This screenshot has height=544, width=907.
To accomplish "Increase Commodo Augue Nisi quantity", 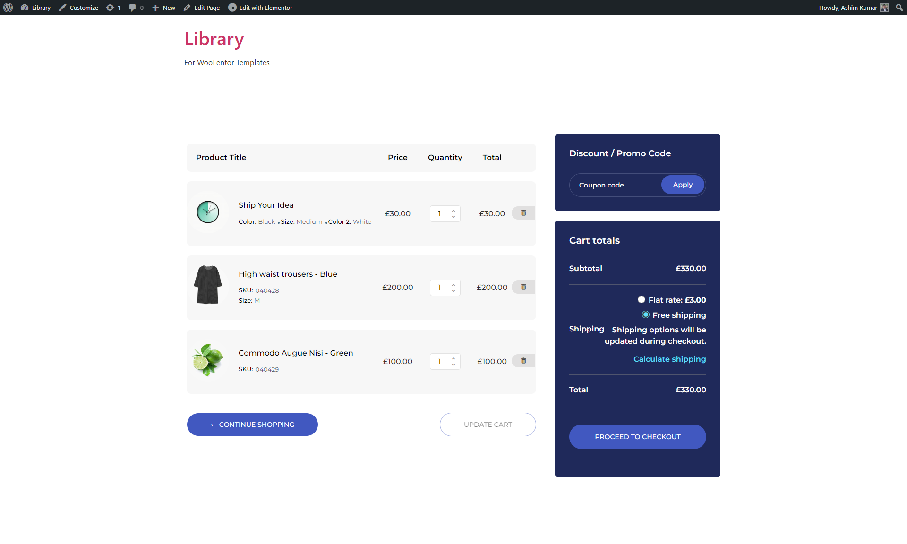I will click(453, 358).
